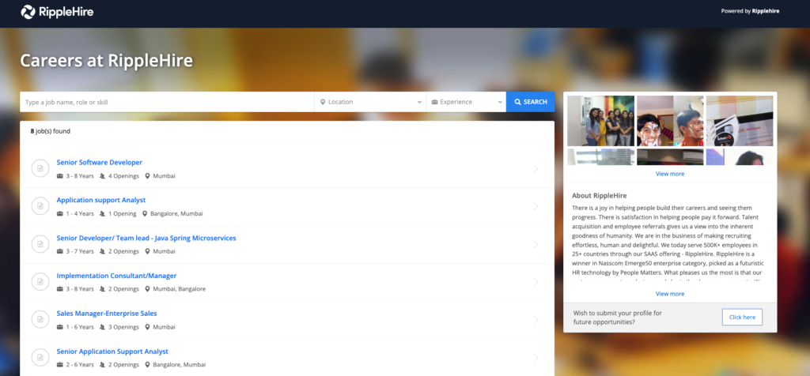Click briefcase icon next to 2 - 6 Years
The image size is (810, 376).
pos(60,365)
